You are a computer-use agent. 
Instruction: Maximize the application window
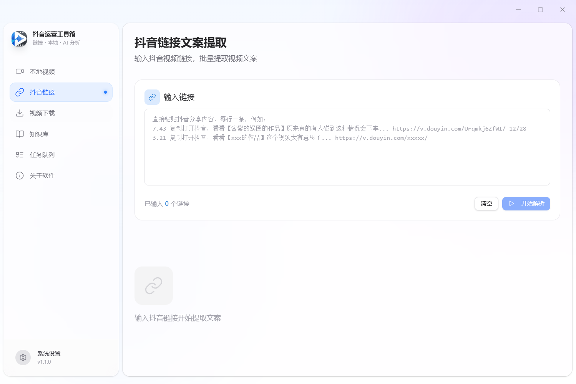(540, 10)
